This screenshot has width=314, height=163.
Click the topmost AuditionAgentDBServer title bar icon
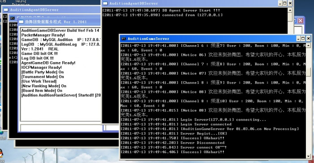pos(105,4)
